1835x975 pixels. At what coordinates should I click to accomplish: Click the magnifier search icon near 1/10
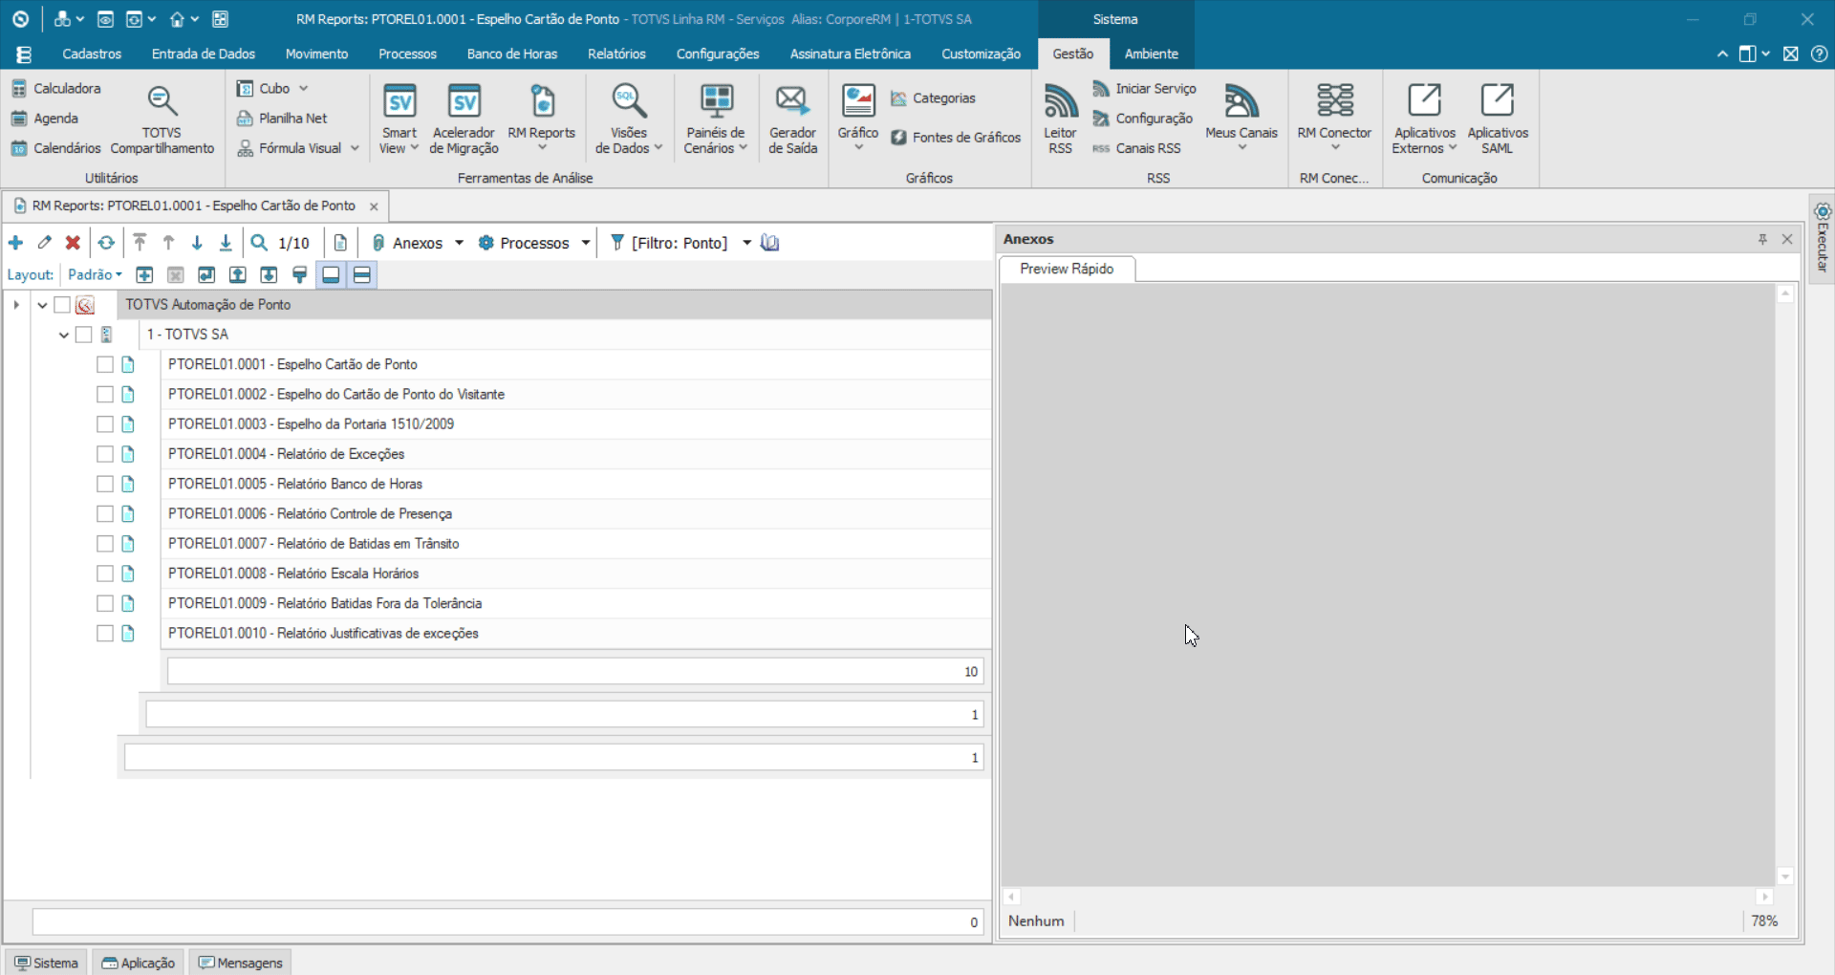[259, 243]
